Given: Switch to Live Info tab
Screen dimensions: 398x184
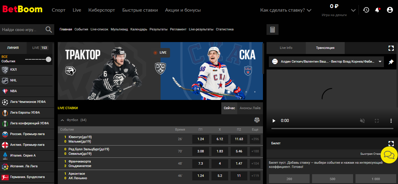Looking at the screenshot, I should [x=286, y=48].
